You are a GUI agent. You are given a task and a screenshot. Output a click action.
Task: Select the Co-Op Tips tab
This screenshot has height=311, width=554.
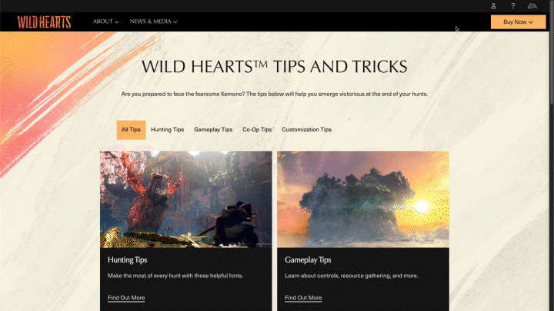(257, 130)
